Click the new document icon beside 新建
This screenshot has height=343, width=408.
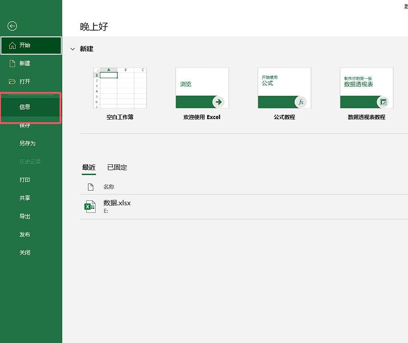pos(12,64)
